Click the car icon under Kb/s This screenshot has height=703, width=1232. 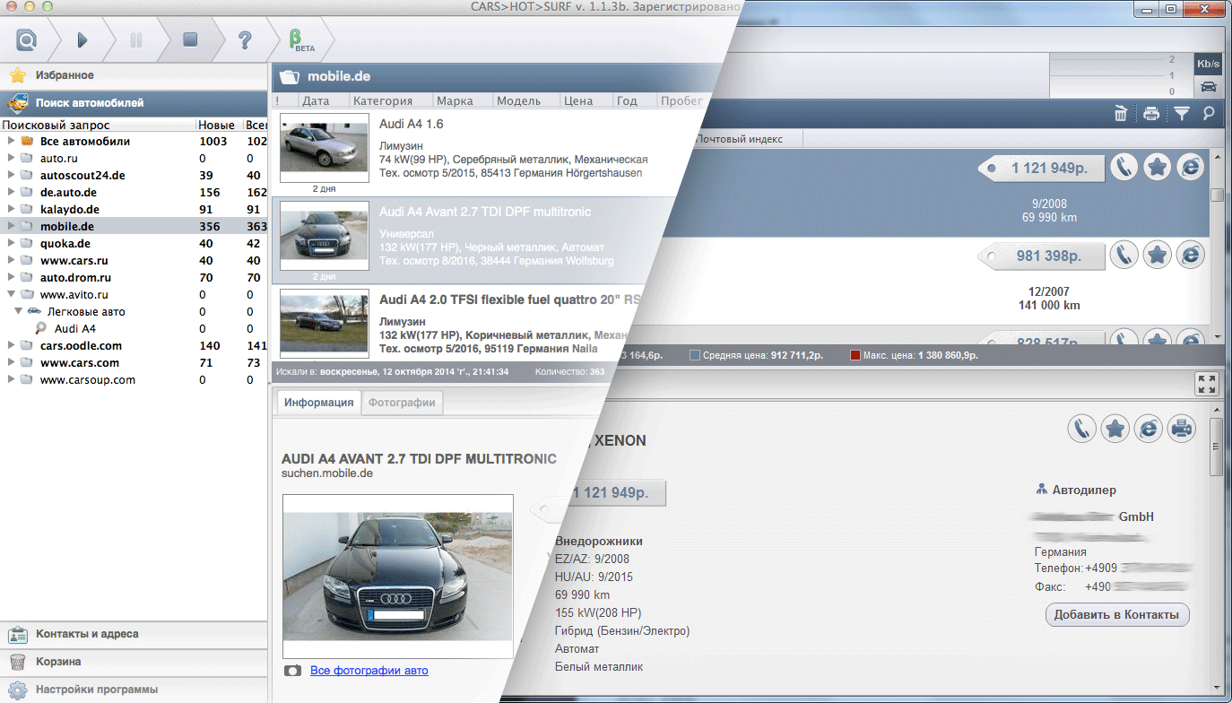1209,86
